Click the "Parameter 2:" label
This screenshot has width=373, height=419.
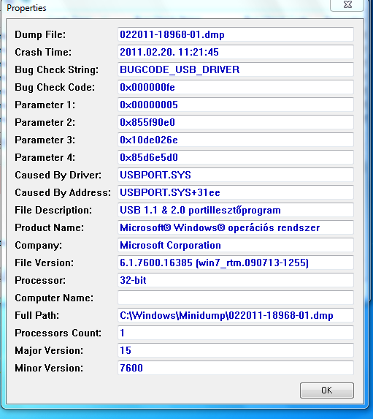(45, 122)
